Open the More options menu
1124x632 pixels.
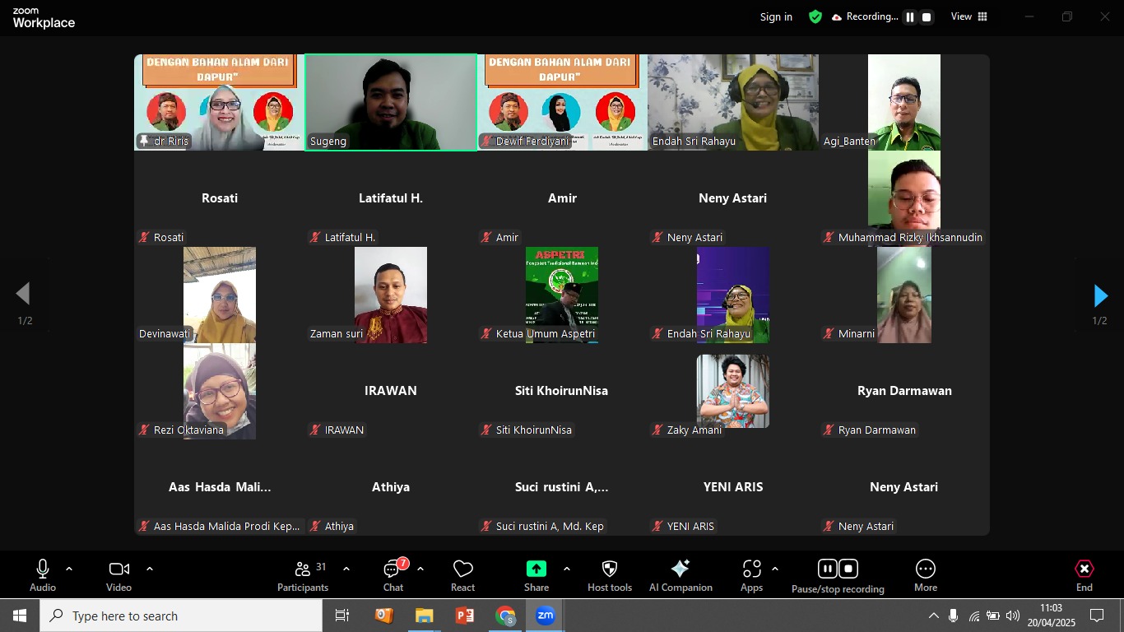pos(926,574)
